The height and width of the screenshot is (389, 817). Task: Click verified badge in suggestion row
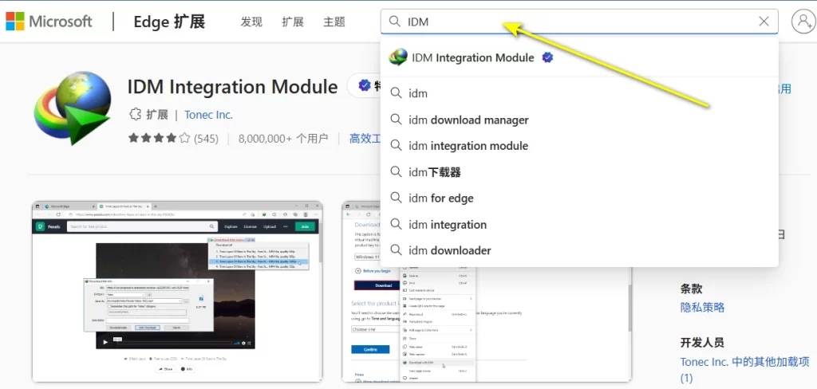pyautogui.click(x=547, y=57)
